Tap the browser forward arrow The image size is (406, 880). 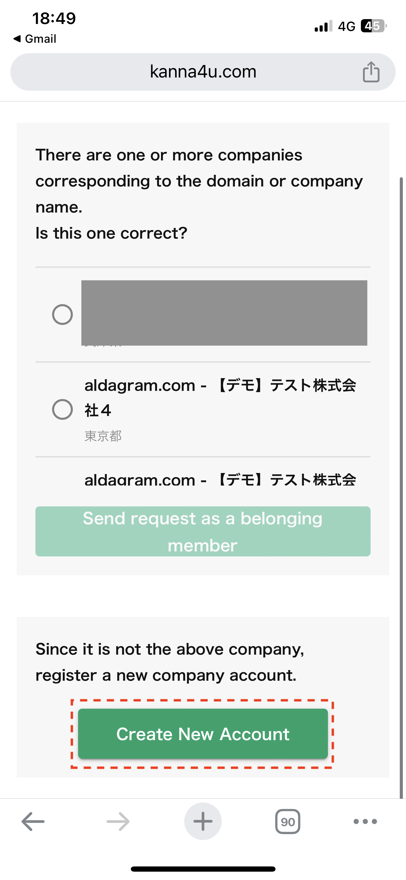tap(118, 821)
